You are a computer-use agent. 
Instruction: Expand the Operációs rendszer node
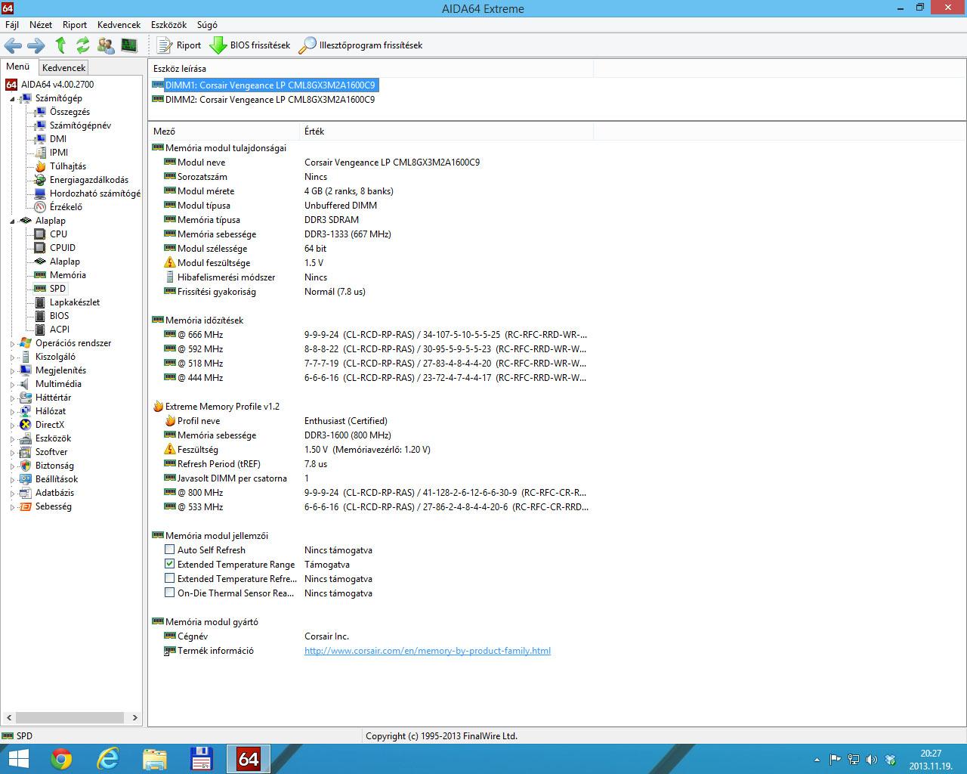[x=12, y=343]
